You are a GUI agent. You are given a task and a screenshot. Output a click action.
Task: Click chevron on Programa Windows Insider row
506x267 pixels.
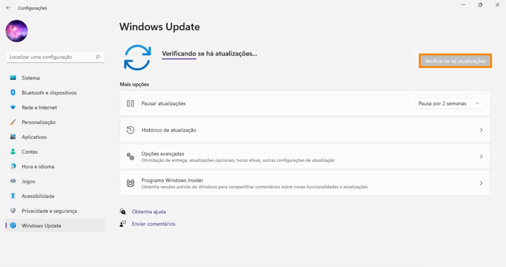point(481,183)
